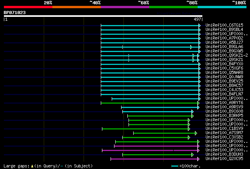The image size is (250, 169).
Task: Pick the UniRef100_A7S9M7 label
Action: point(224,133)
